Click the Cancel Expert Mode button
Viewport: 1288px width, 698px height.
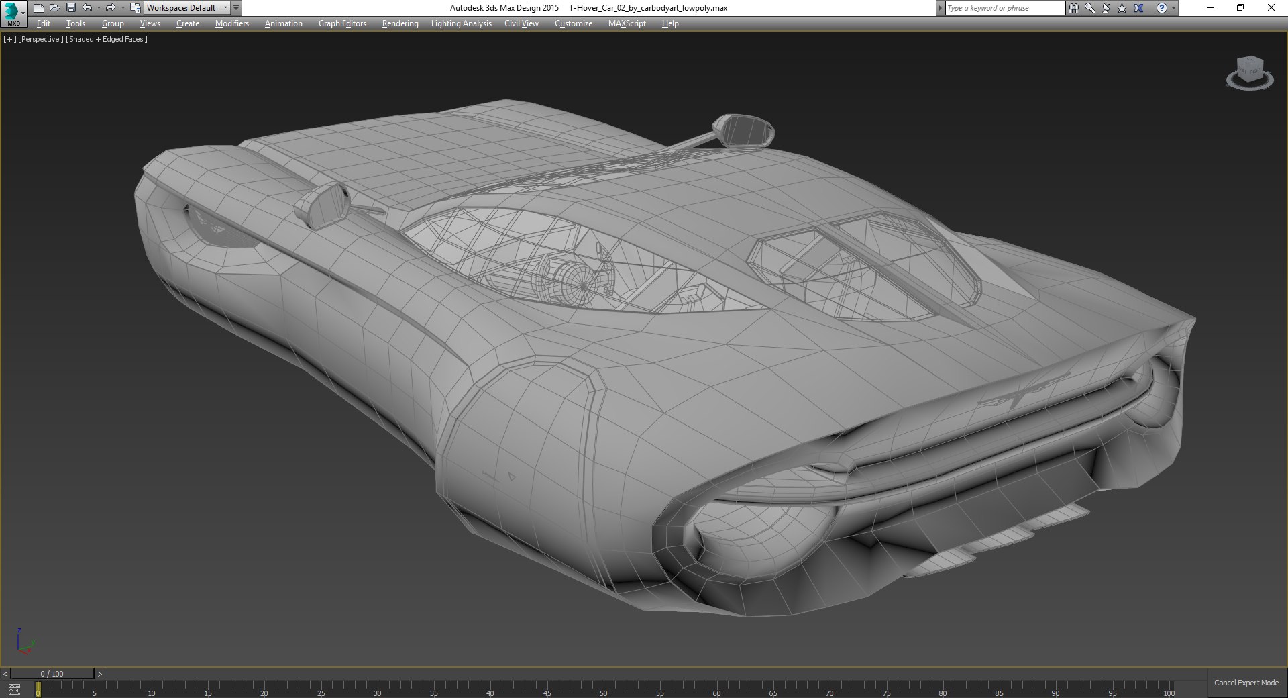point(1246,683)
